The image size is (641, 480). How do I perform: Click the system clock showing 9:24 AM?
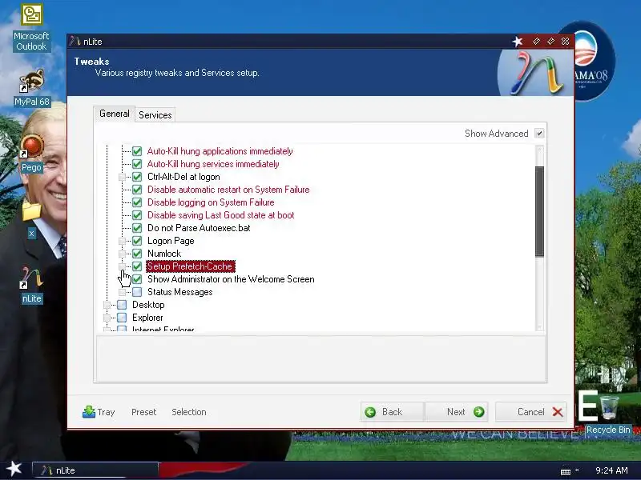(x=611, y=470)
